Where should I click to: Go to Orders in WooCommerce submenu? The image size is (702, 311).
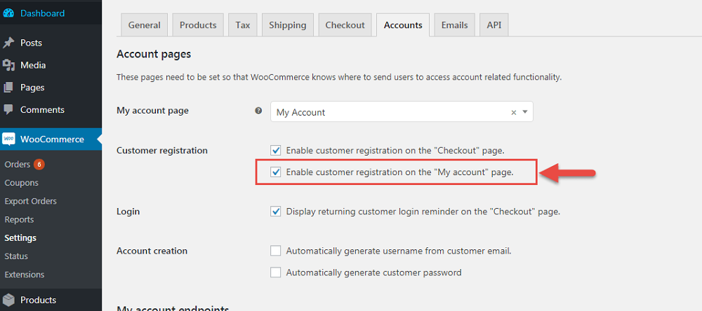point(18,165)
